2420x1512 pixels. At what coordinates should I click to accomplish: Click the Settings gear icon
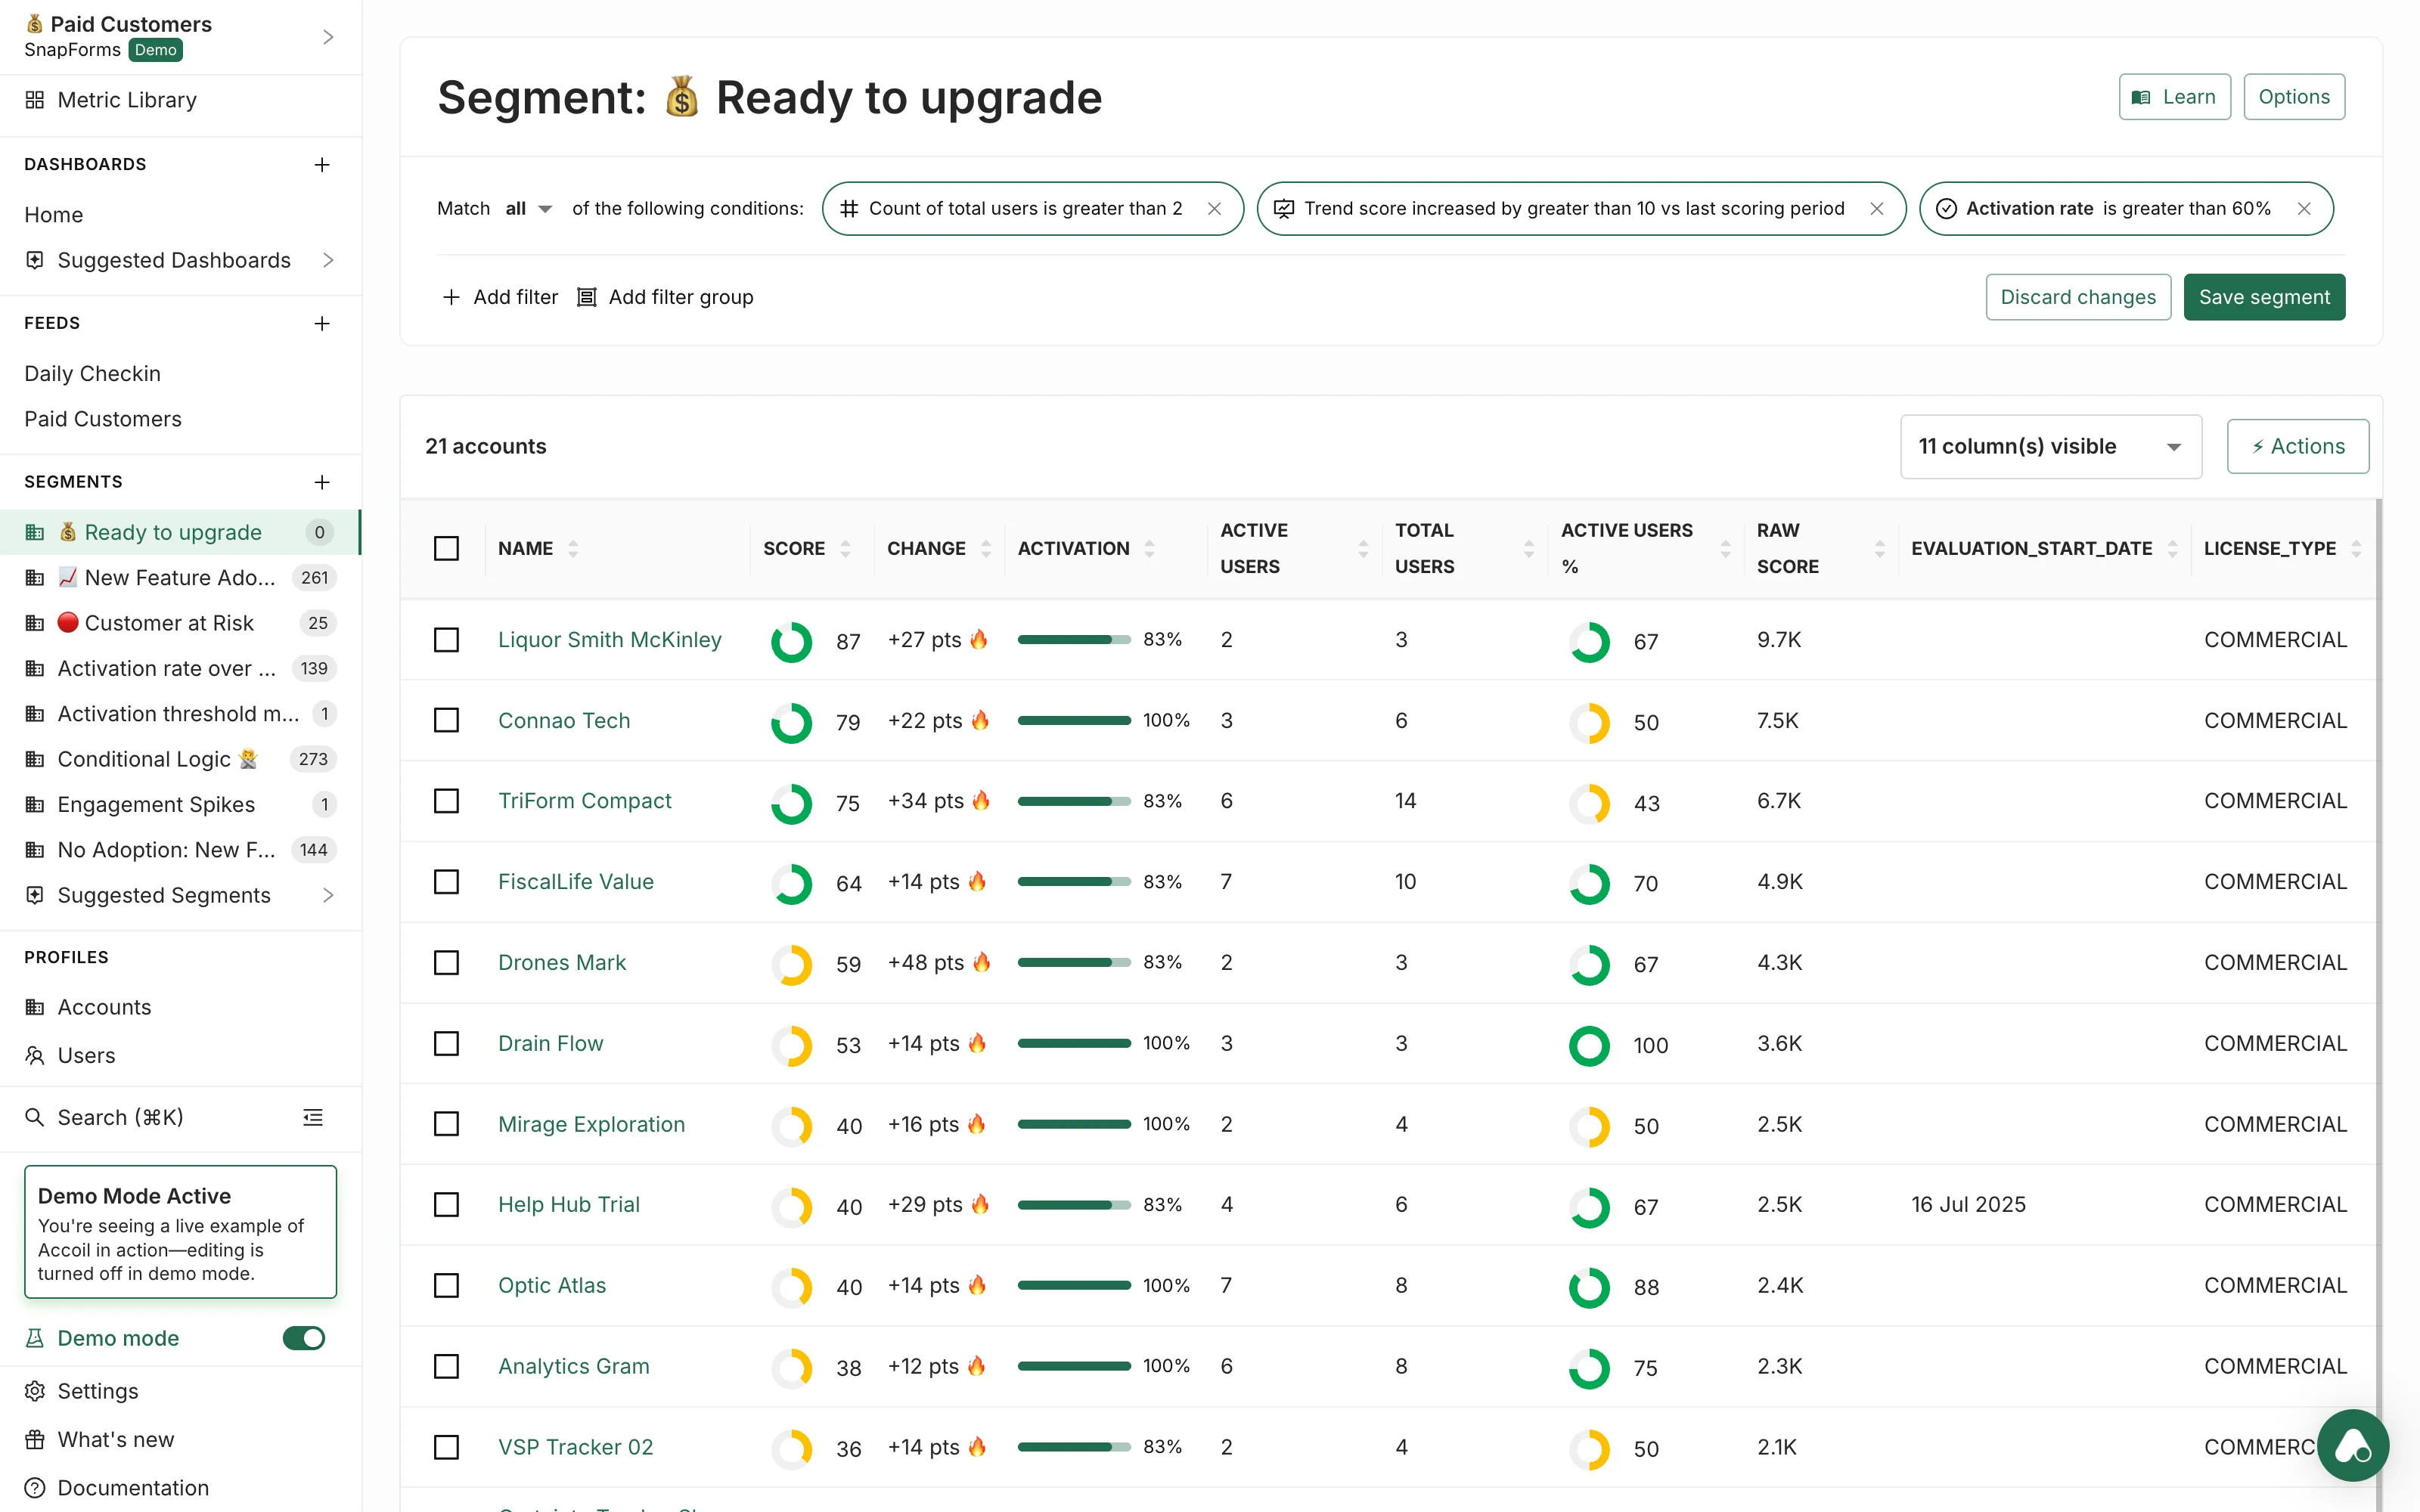point(35,1391)
